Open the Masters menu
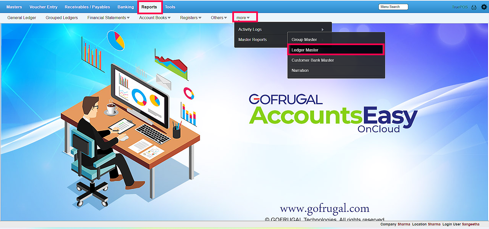Viewport: 489px width, 229px height. coord(14,7)
